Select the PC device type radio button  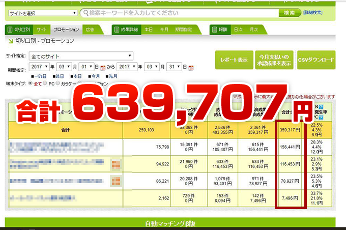point(45,83)
